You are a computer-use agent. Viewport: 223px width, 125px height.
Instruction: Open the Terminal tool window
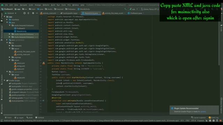click(39, 118)
